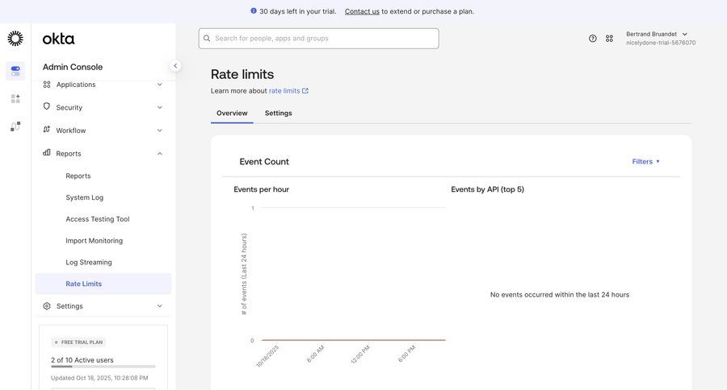The image size is (727, 390).
Task: Focus the people, apps and groups search field
Action: 318,39
